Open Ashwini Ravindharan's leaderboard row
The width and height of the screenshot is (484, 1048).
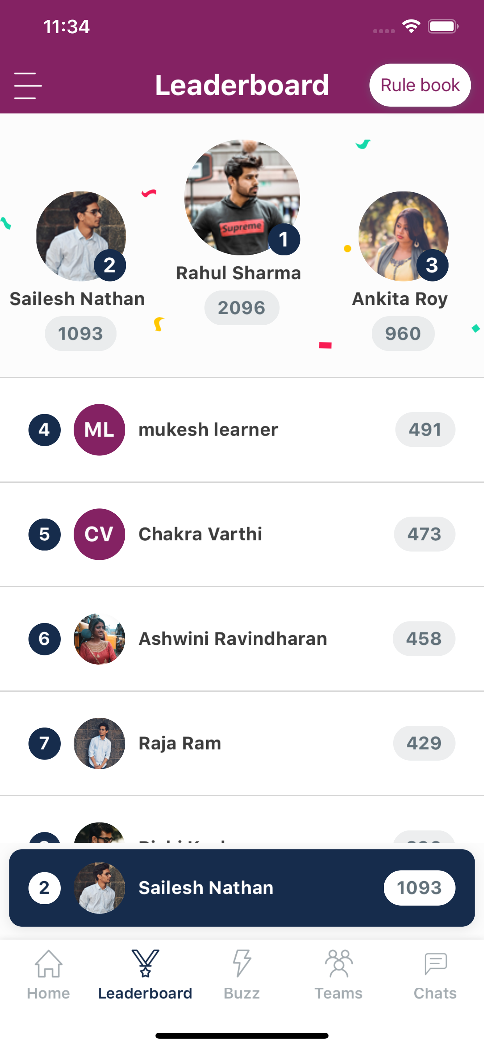click(242, 639)
